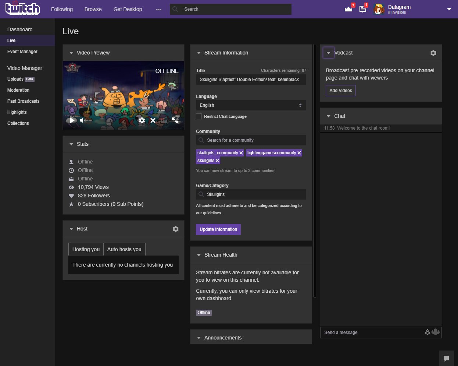The image size is (458, 366).
Task: Open the Host panel settings gear
Action: click(x=175, y=229)
